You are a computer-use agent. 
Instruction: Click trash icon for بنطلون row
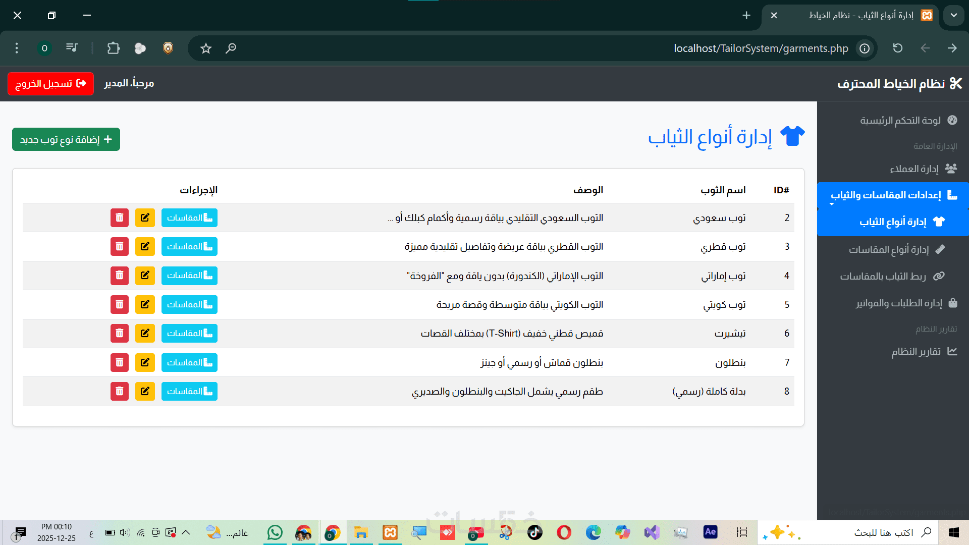pyautogui.click(x=120, y=362)
